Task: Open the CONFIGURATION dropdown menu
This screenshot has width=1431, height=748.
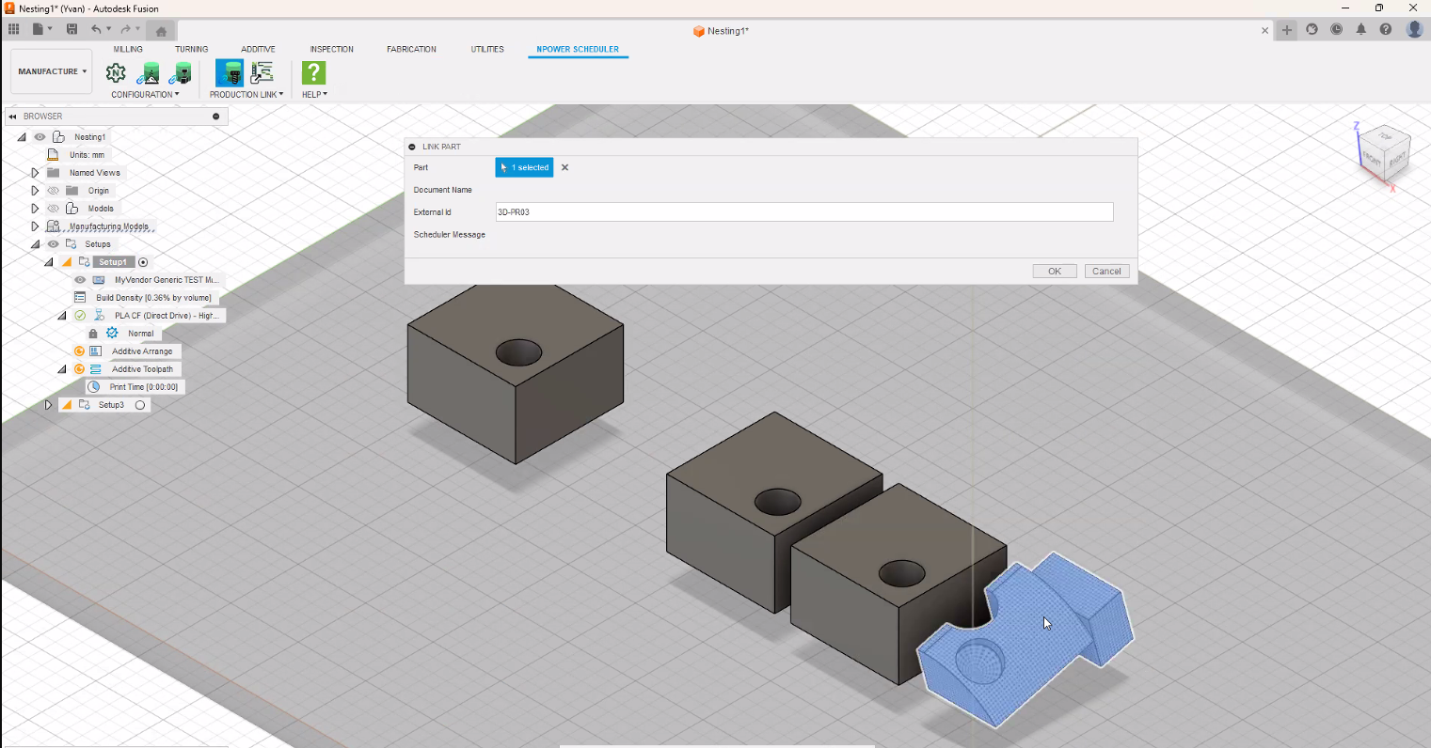Action: coord(145,94)
